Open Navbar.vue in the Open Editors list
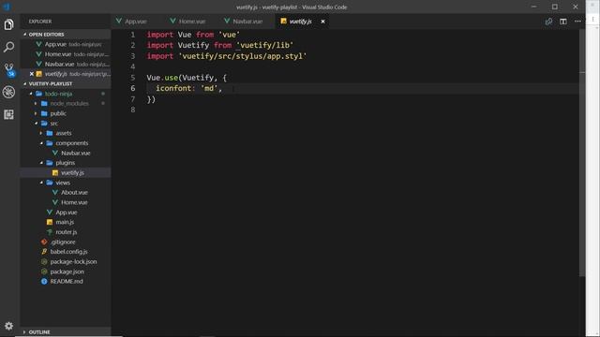The image size is (600, 337). tap(66, 65)
